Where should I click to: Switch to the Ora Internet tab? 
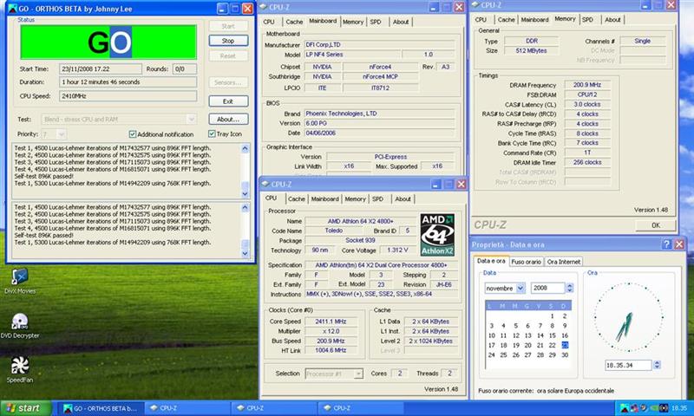click(x=563, y=262)
